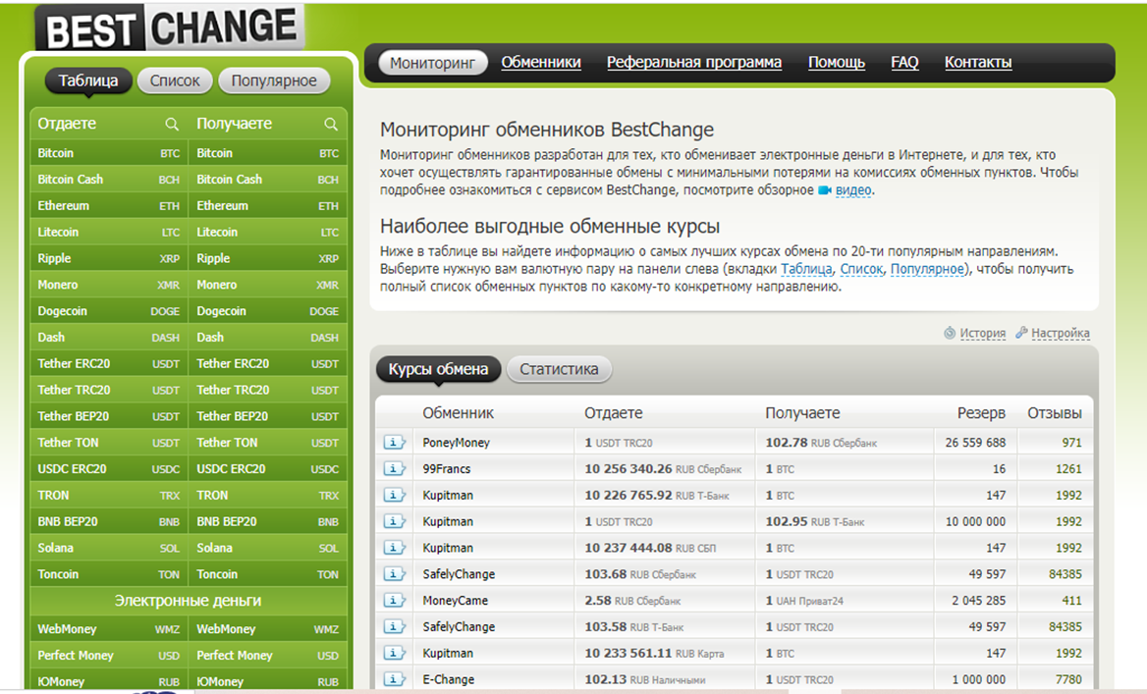Click the Отзывы column header
This screenshot has height=694, width=1147.
[x=1054, y=413]
